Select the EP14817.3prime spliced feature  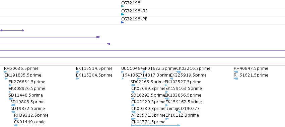click(142, 79)
